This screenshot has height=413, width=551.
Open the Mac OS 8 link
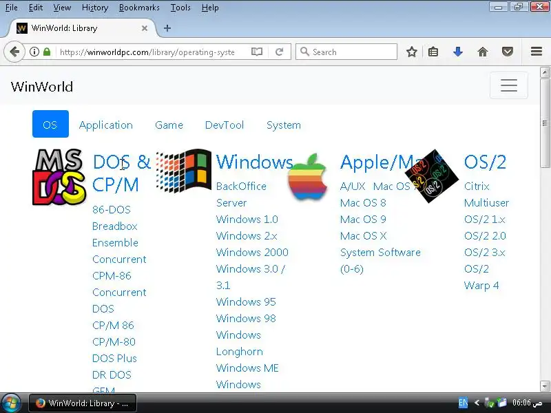click(363, 202)
